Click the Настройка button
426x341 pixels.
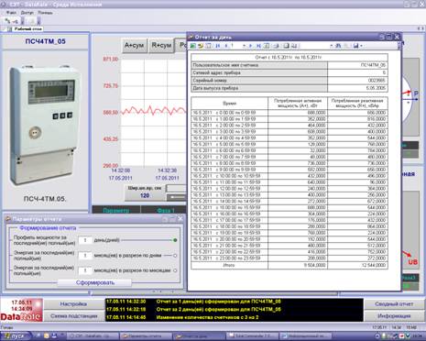[x=73, y=304]
